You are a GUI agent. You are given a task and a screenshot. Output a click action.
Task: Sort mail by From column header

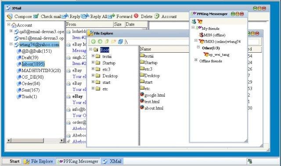(90, 24)
